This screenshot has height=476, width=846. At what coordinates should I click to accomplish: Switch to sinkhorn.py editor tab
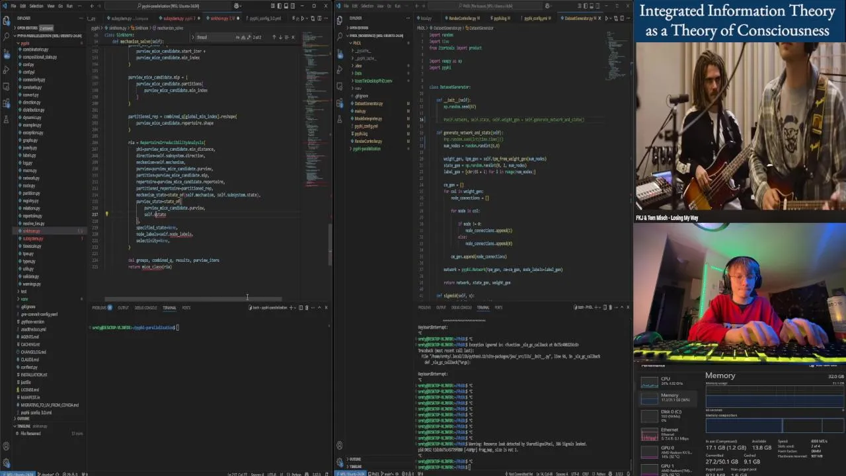[x=221, y=19]
